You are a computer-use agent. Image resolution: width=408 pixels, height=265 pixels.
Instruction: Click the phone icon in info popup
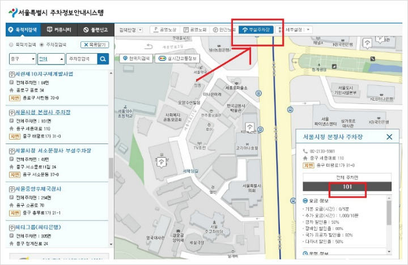(x=305, y=151)
